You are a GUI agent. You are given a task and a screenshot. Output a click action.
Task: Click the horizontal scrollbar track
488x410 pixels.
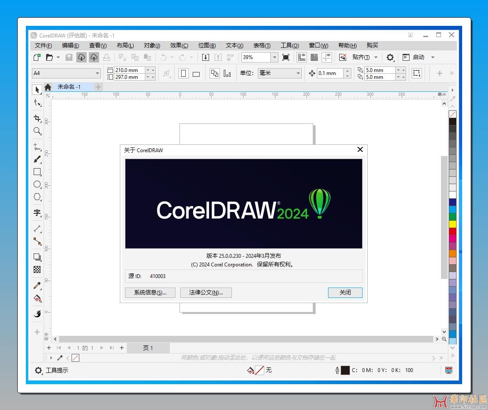click(x=246, y=339)
